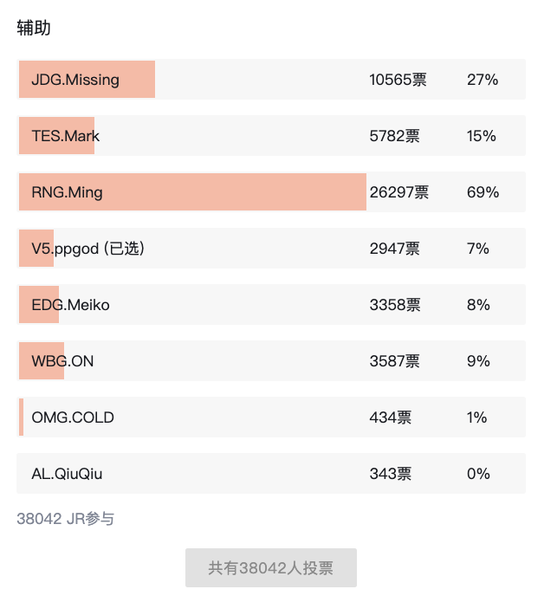Click RNG.Ming's 26297票 vote count
Viewport: 544px width, 602px height.
click(x=398, y=192)
